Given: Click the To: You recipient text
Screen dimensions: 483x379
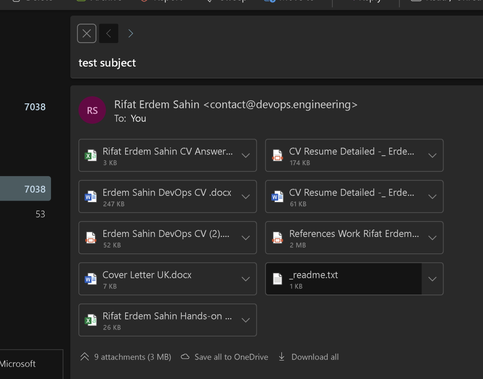Looking at the screenshot, I should pyautogui.click(x=130, y=118).
